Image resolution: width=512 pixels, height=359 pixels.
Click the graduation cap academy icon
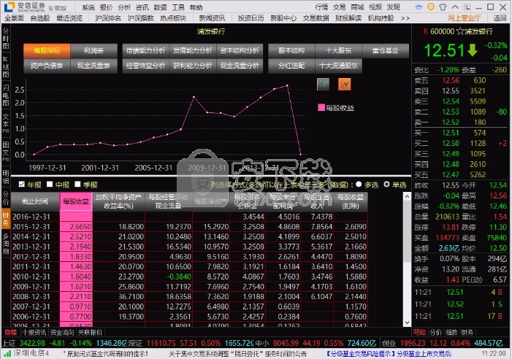tap(419, 7)
